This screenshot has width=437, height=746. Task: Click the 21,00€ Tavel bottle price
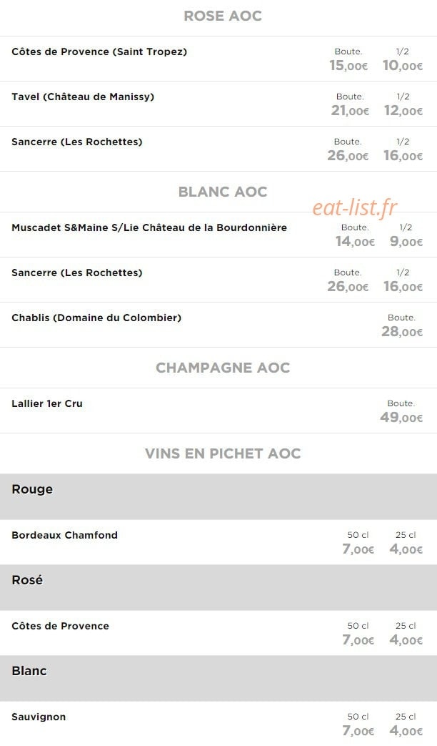[x=350, y=110]
